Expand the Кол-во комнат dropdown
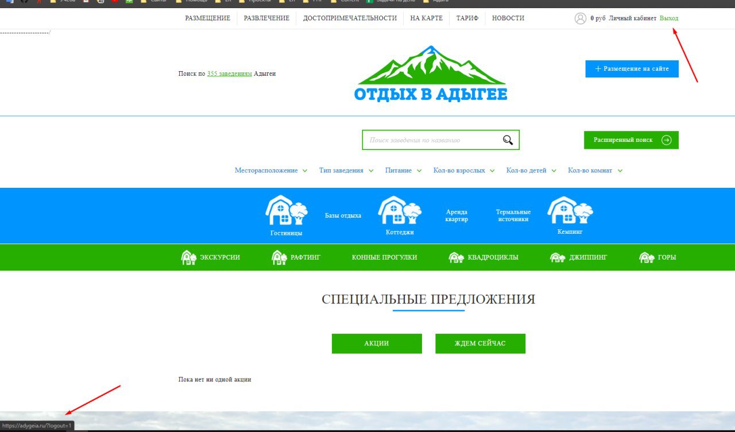Image resolution: width=735 pixels, height=432 pixels. pyautogui.click(x=595, y=171)
